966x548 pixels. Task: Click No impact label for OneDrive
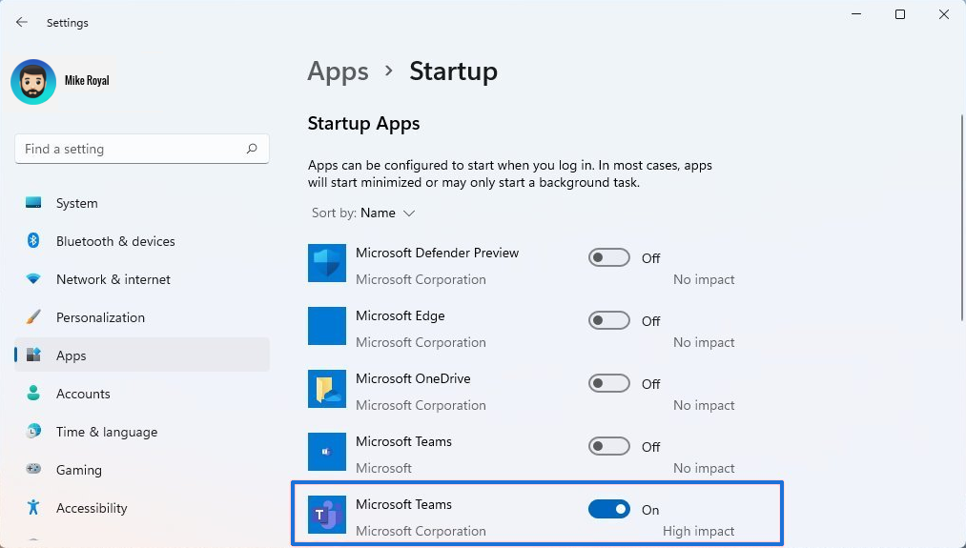[x=704, y=405]
